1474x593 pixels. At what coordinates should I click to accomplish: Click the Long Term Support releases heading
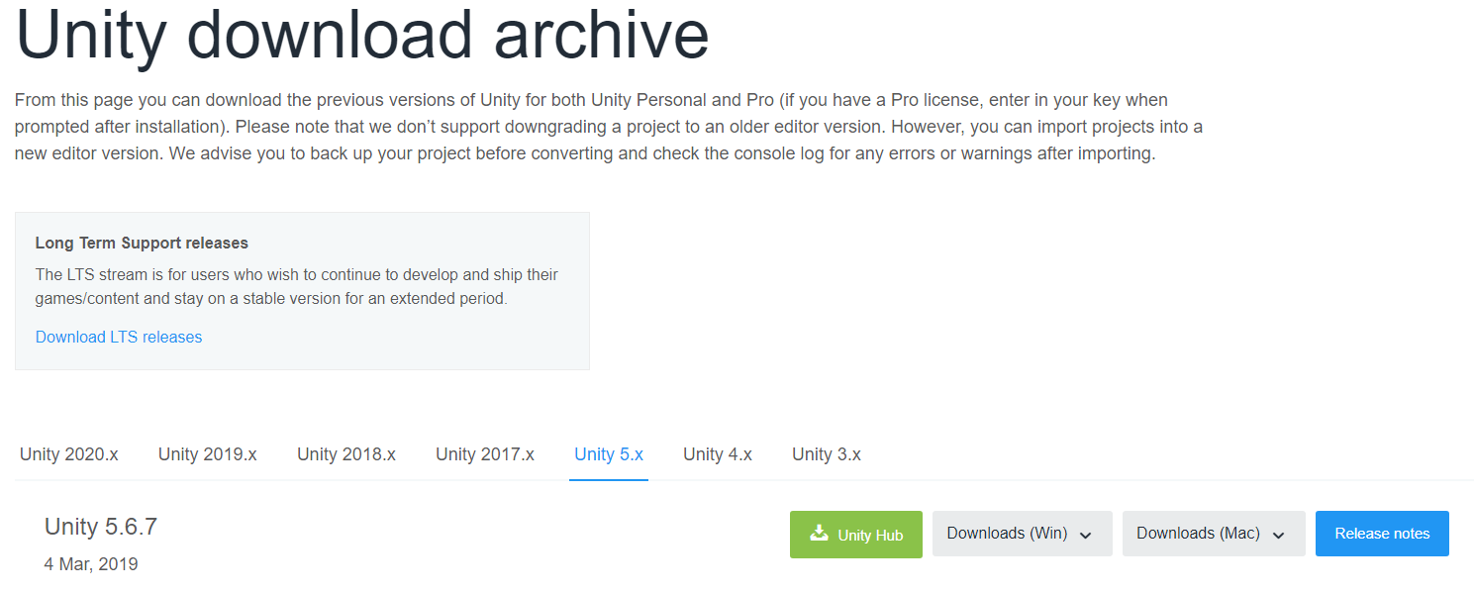click(x=142, y=243)
